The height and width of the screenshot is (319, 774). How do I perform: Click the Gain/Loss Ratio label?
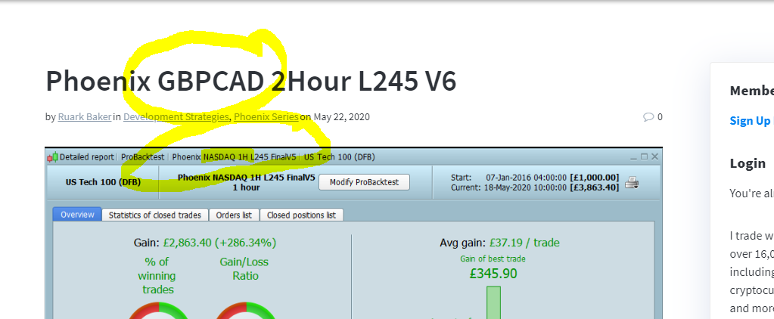[245, 268]
